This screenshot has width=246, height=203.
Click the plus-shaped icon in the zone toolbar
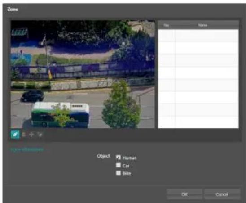(x=31, y=135)
